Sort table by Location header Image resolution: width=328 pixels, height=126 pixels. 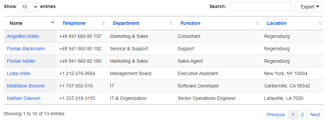click(277, 23)
